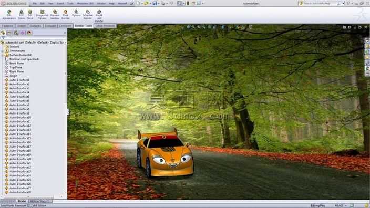
Task: Open the File menu
Action: click(x=35, y=3)
